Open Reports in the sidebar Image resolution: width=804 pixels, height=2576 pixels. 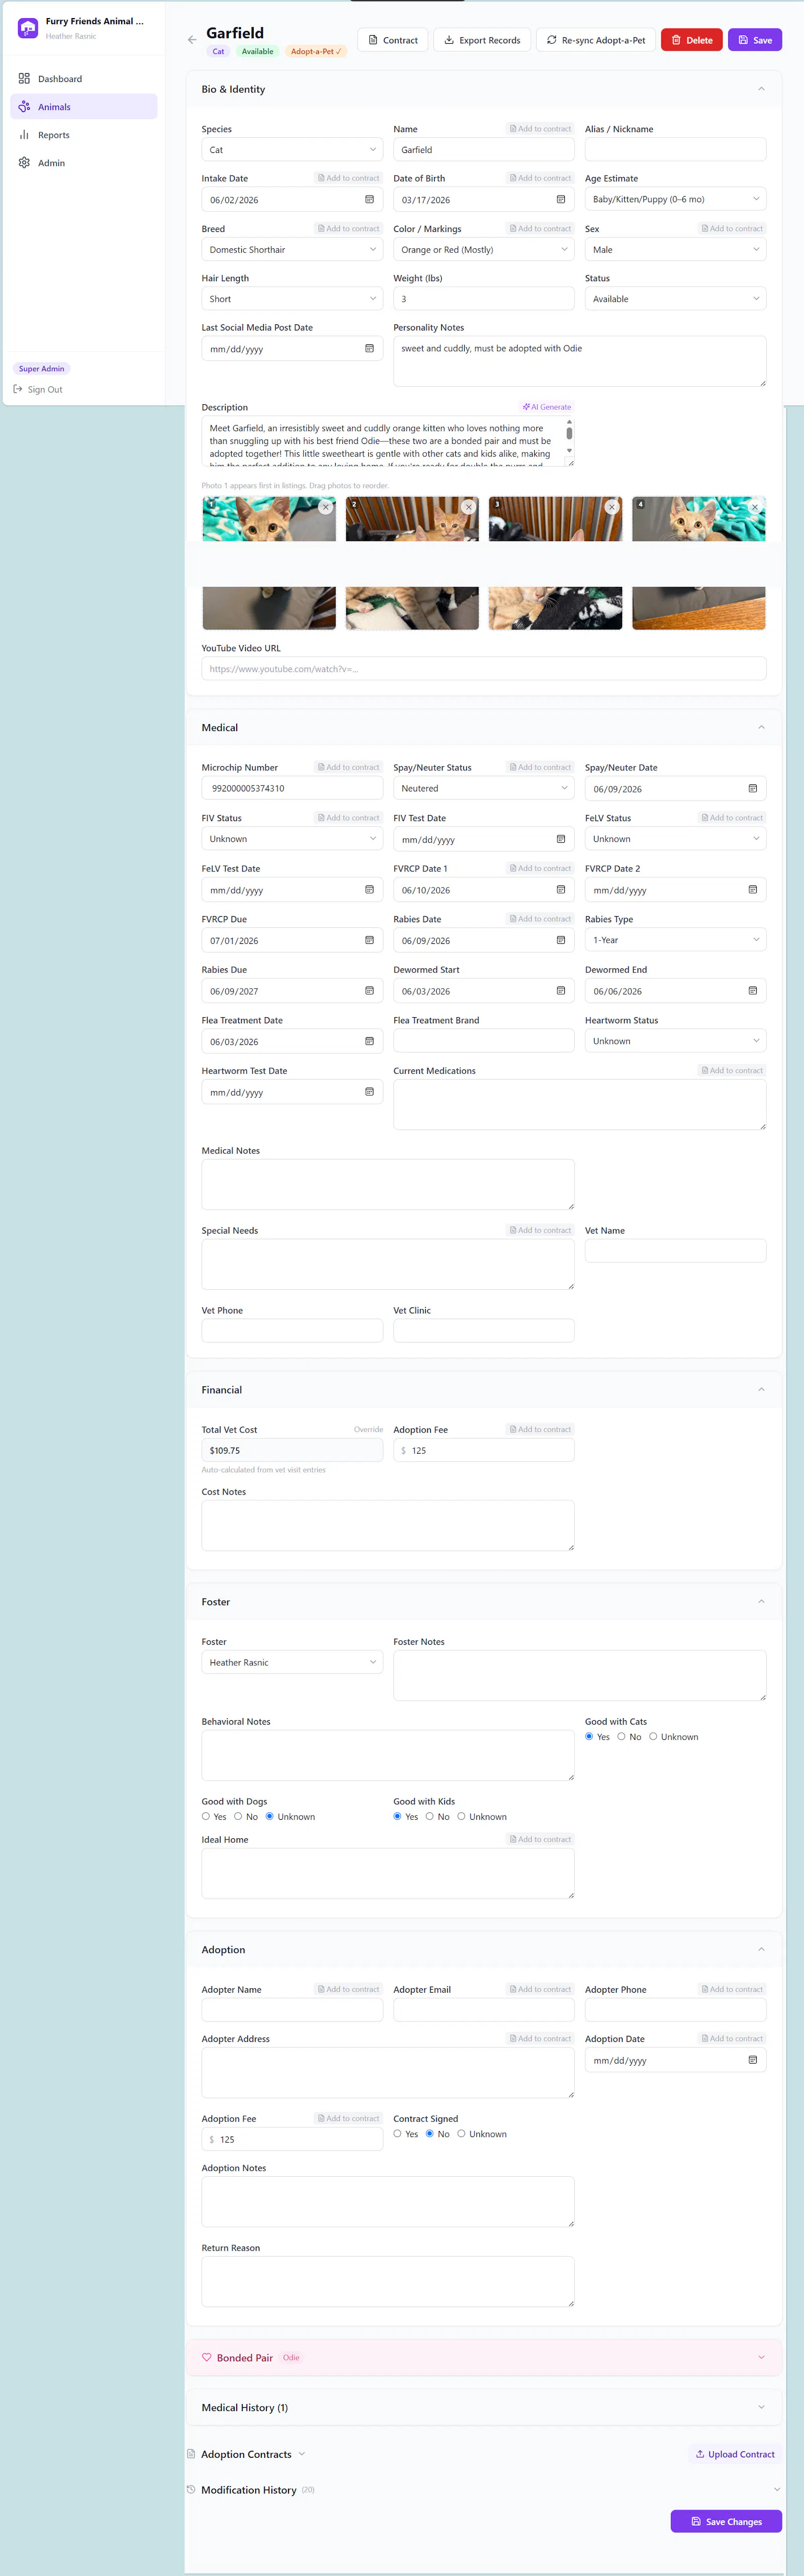84,135
